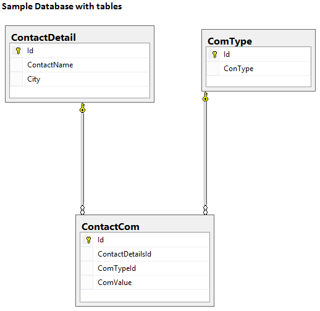
Task: Select the ComValue column row
Action: tap(145, 283)
